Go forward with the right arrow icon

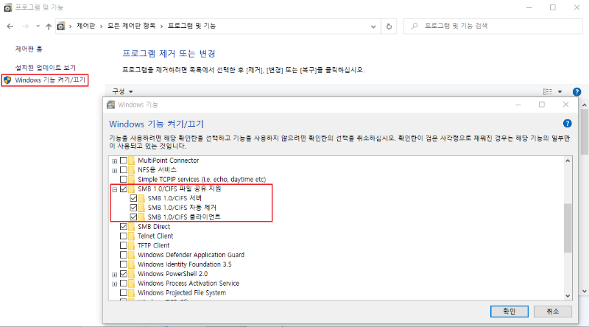[26, 27]
